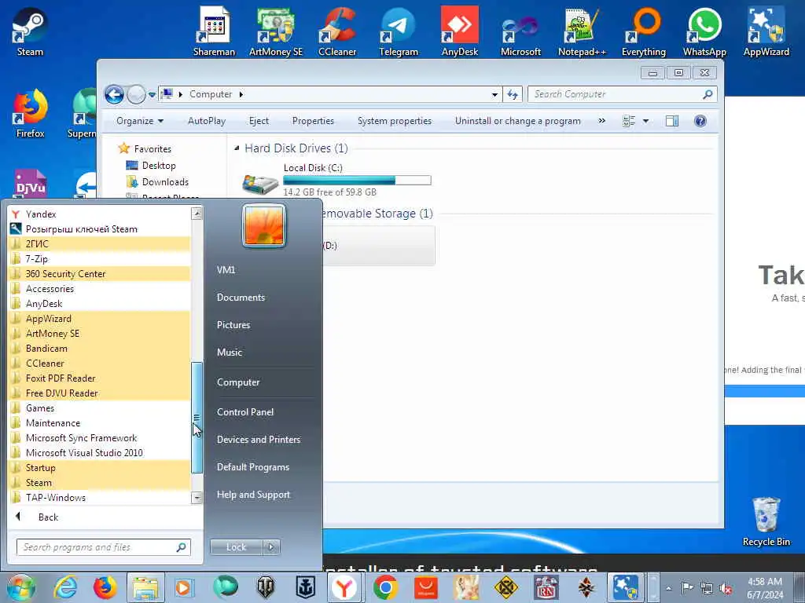Expand the overflow chevron in the Explorer toolbar
The height and width of the screenshot is (603, 805).
point(601,120)
